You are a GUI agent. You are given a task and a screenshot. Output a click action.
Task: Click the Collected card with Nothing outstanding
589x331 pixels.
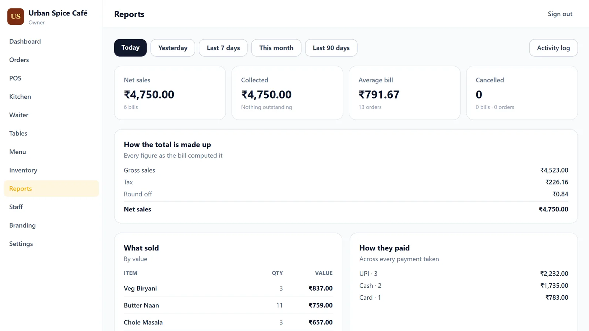(x=287, y=93)
